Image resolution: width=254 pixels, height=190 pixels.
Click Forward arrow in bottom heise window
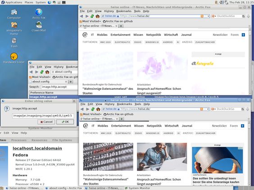(88, 109)
